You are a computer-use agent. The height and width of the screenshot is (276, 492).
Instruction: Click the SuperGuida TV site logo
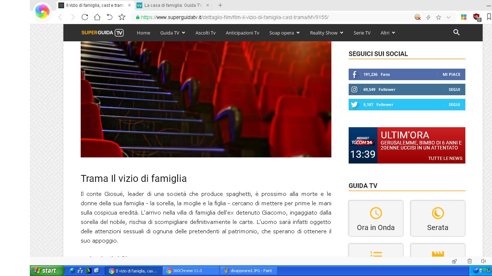tap(103, 33)
